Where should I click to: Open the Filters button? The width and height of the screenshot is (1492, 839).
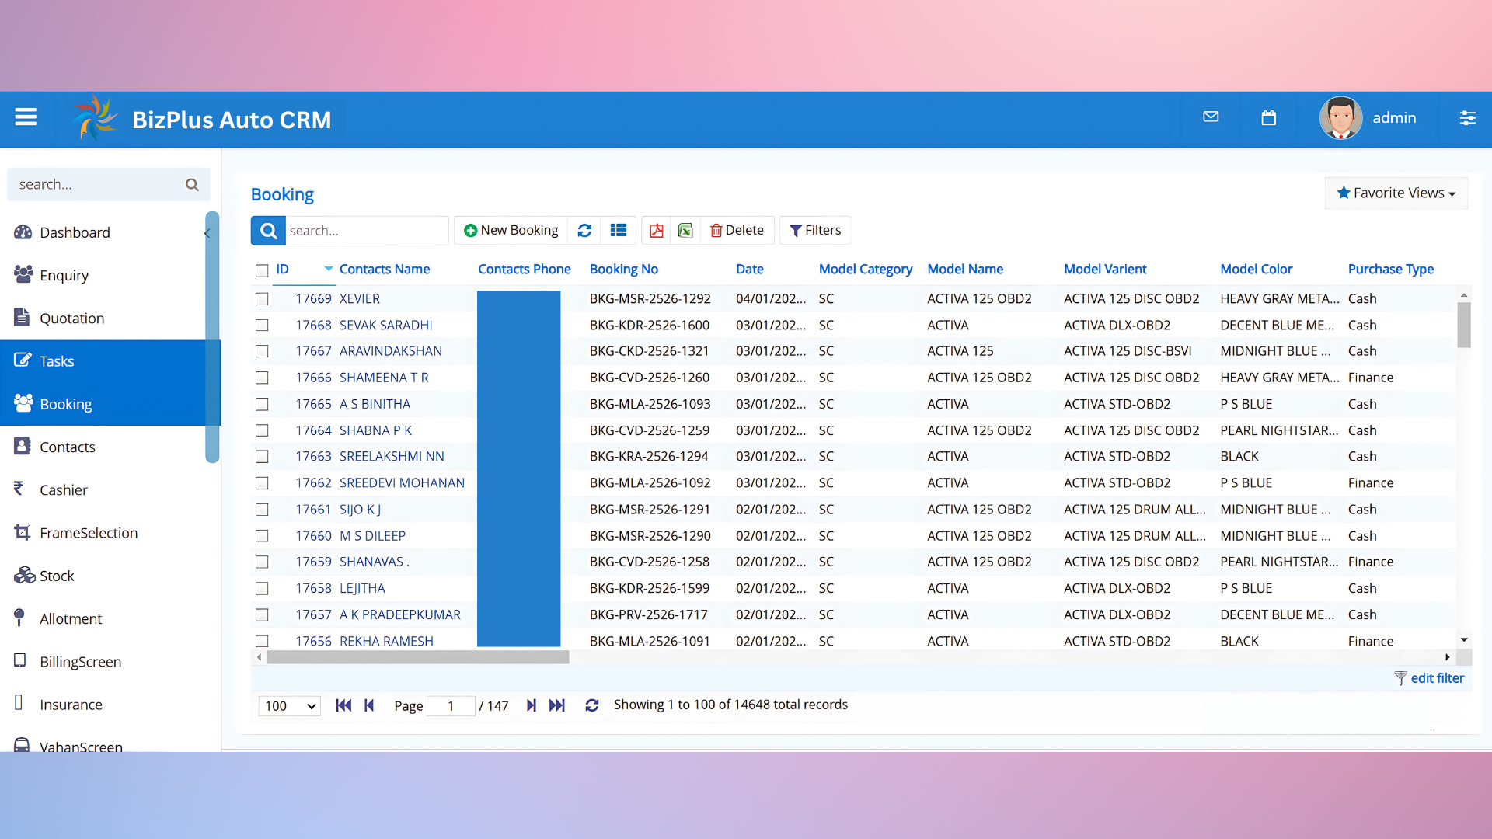click(x=815, y=231)
